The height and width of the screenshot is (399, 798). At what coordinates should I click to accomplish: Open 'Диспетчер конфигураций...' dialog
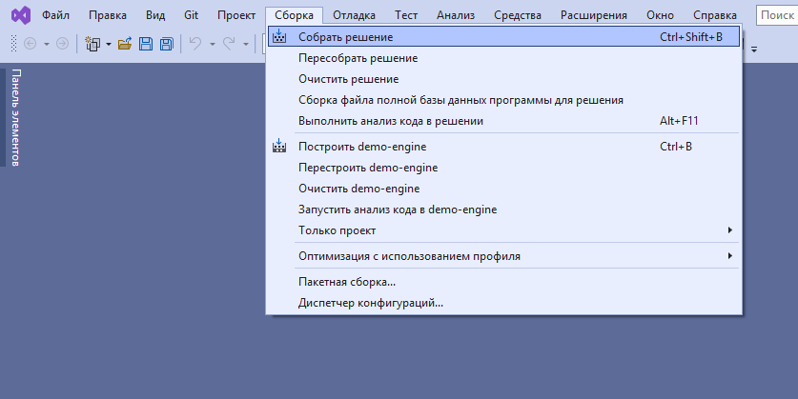(x=371, y=303)
